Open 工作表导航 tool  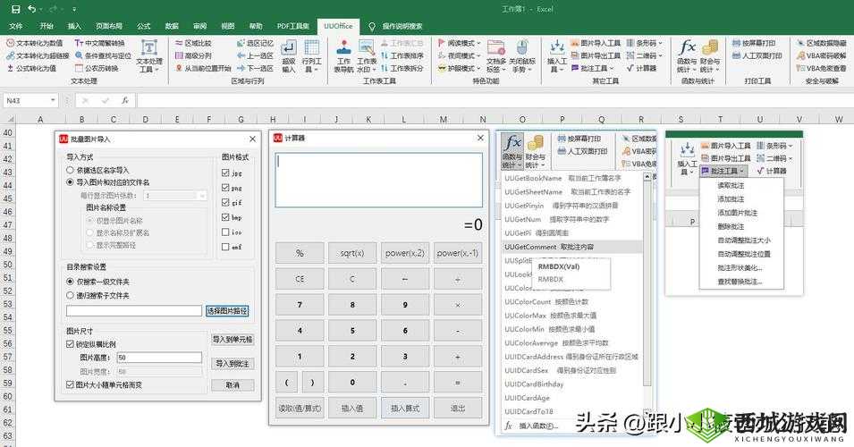[343, 56]
